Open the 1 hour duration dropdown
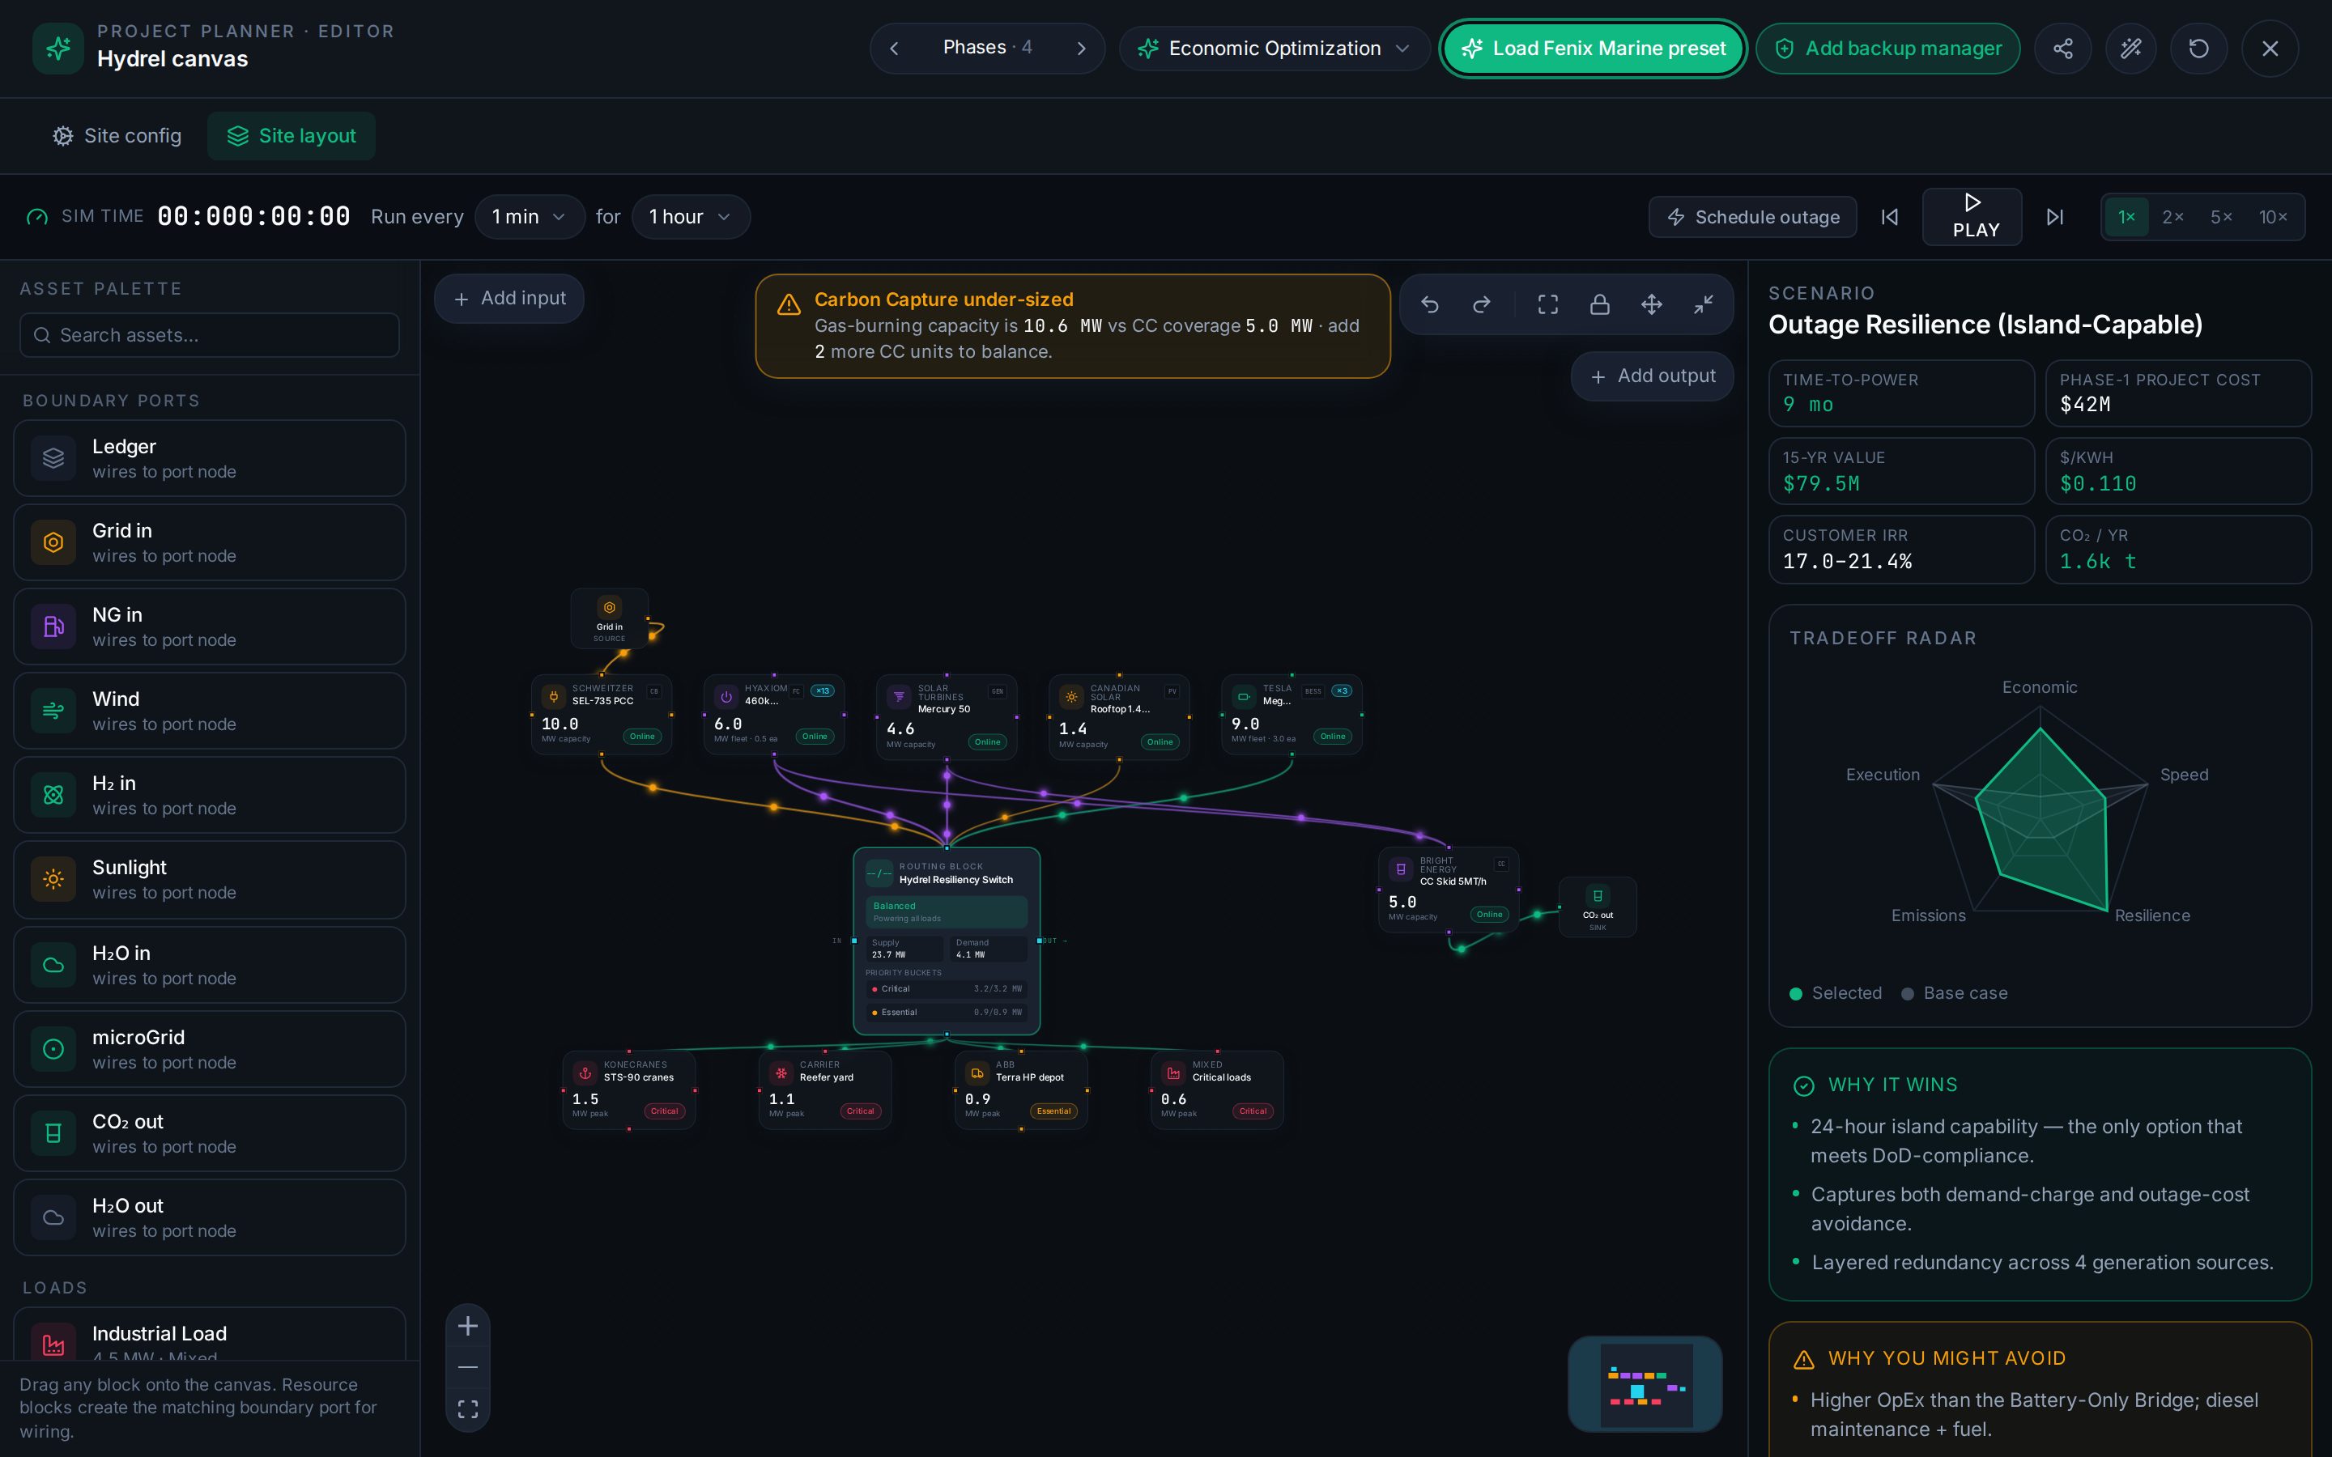The height and width of the screenshot is (1457, 2332). pyautogui.click(x=690, y=217)
